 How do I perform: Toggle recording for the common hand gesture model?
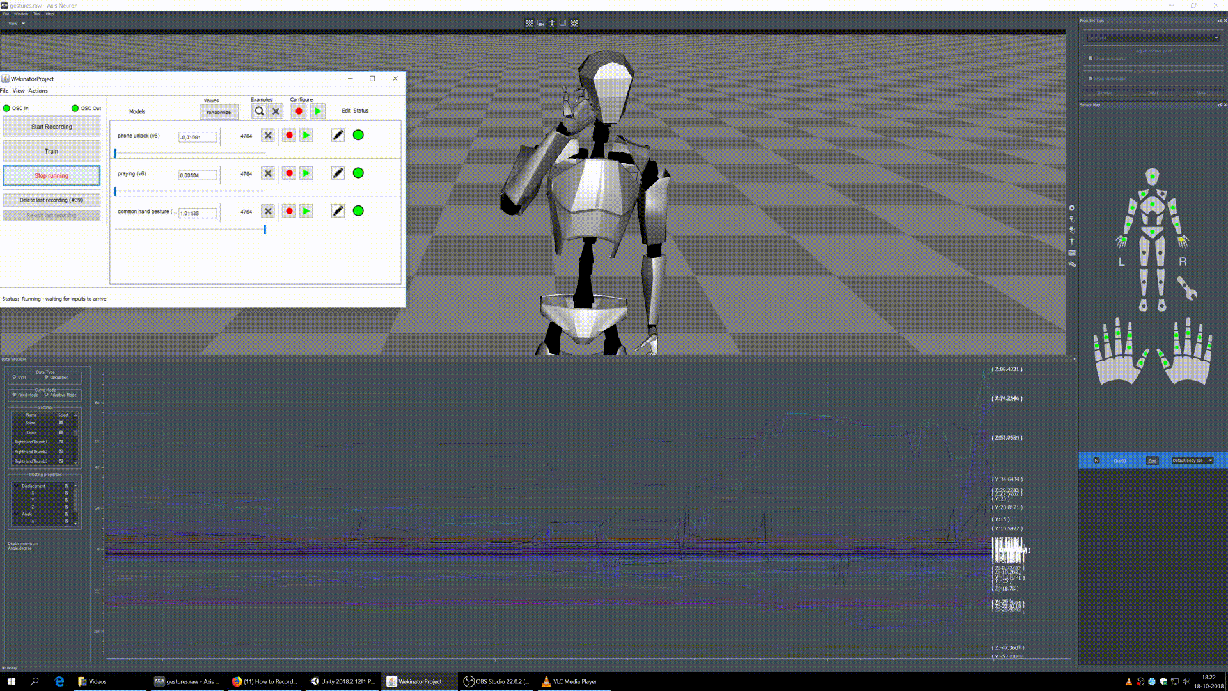click(289, 211)
